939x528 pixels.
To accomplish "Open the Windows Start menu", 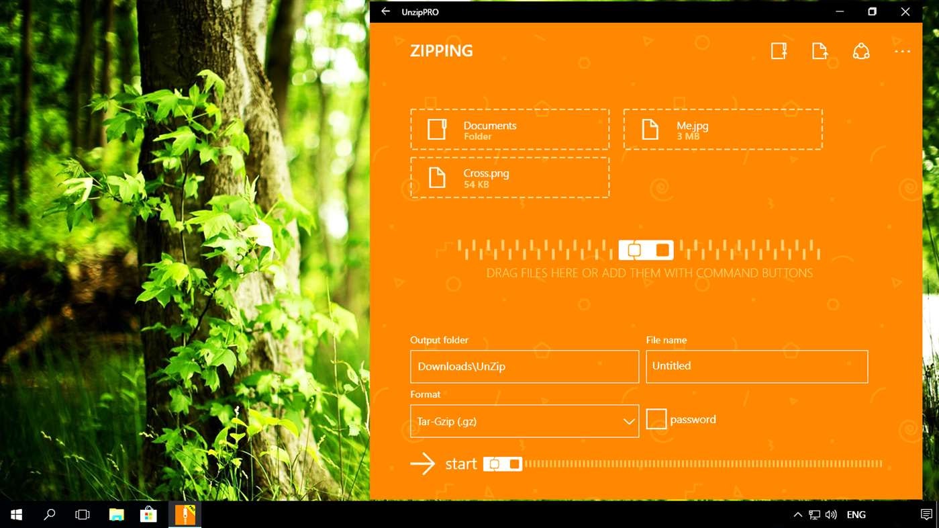I will [x=15, y=514].
